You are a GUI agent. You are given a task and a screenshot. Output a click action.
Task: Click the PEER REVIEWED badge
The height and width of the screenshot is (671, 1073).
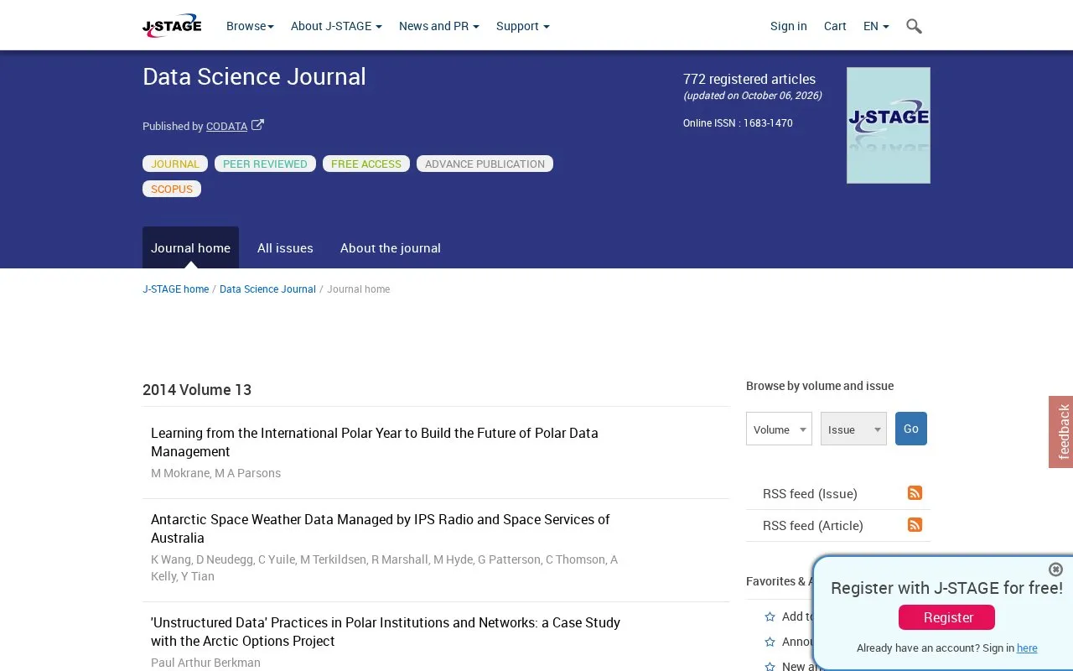click(x=265, y=164)
